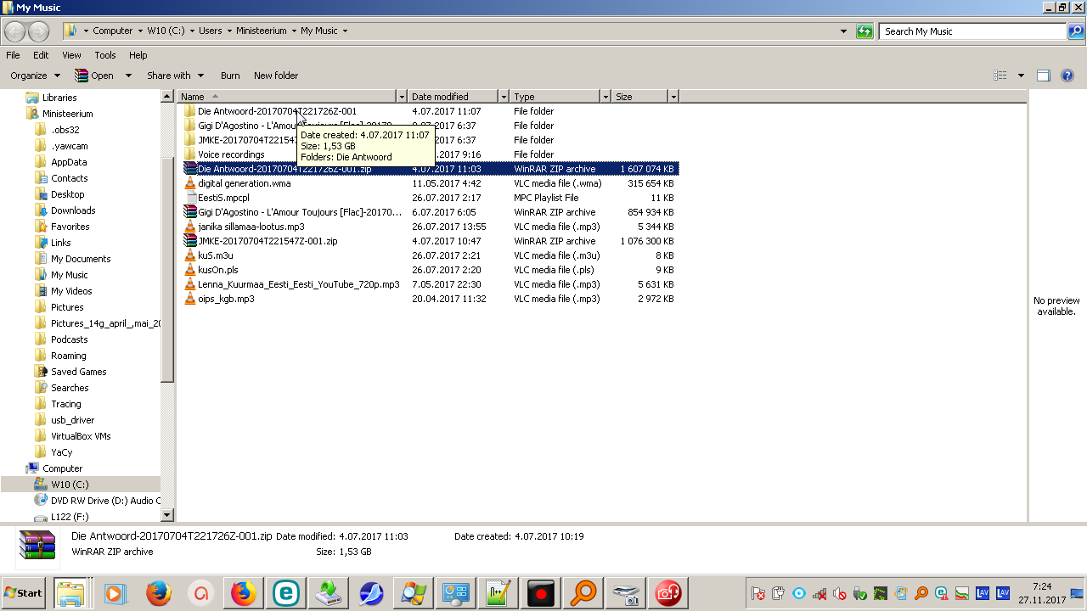Sort files by Date modified header
This screenshot has height=611, width=1087.
pyautogui.click(x=453, y=97)
